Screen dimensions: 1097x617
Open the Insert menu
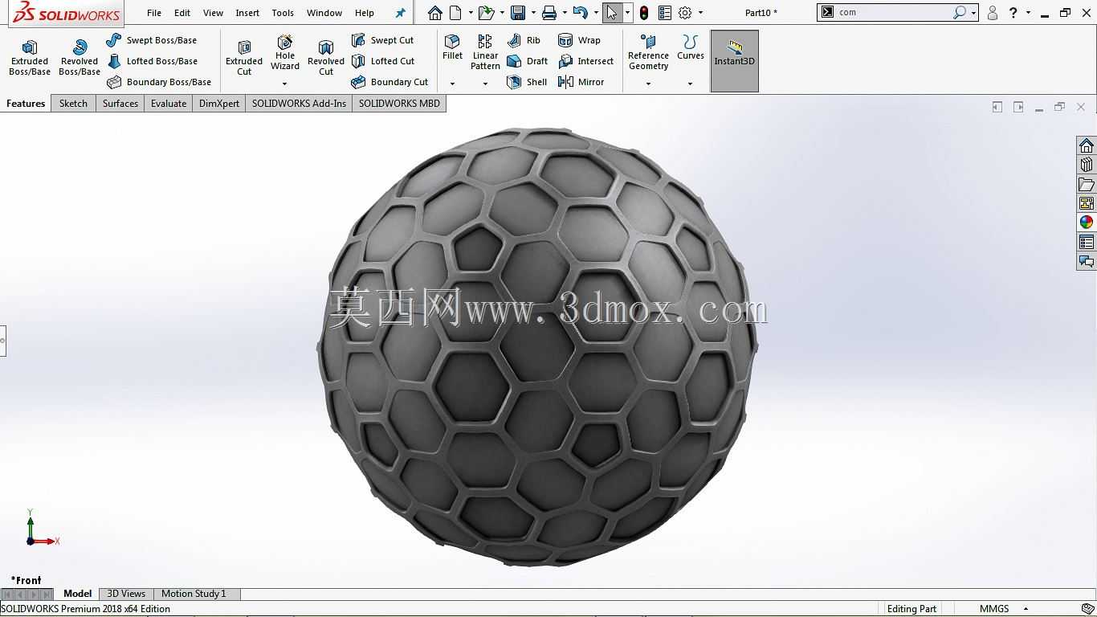point(247,13)
